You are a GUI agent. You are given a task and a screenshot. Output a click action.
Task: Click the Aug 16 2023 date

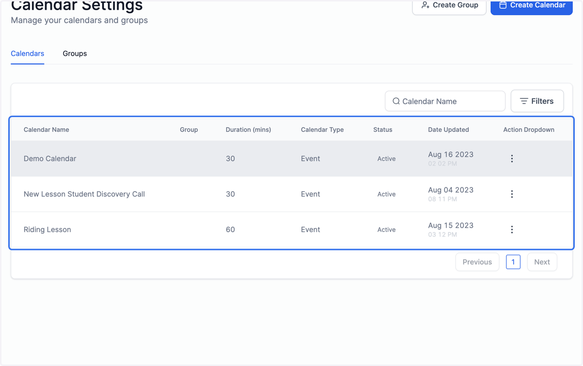451,154
